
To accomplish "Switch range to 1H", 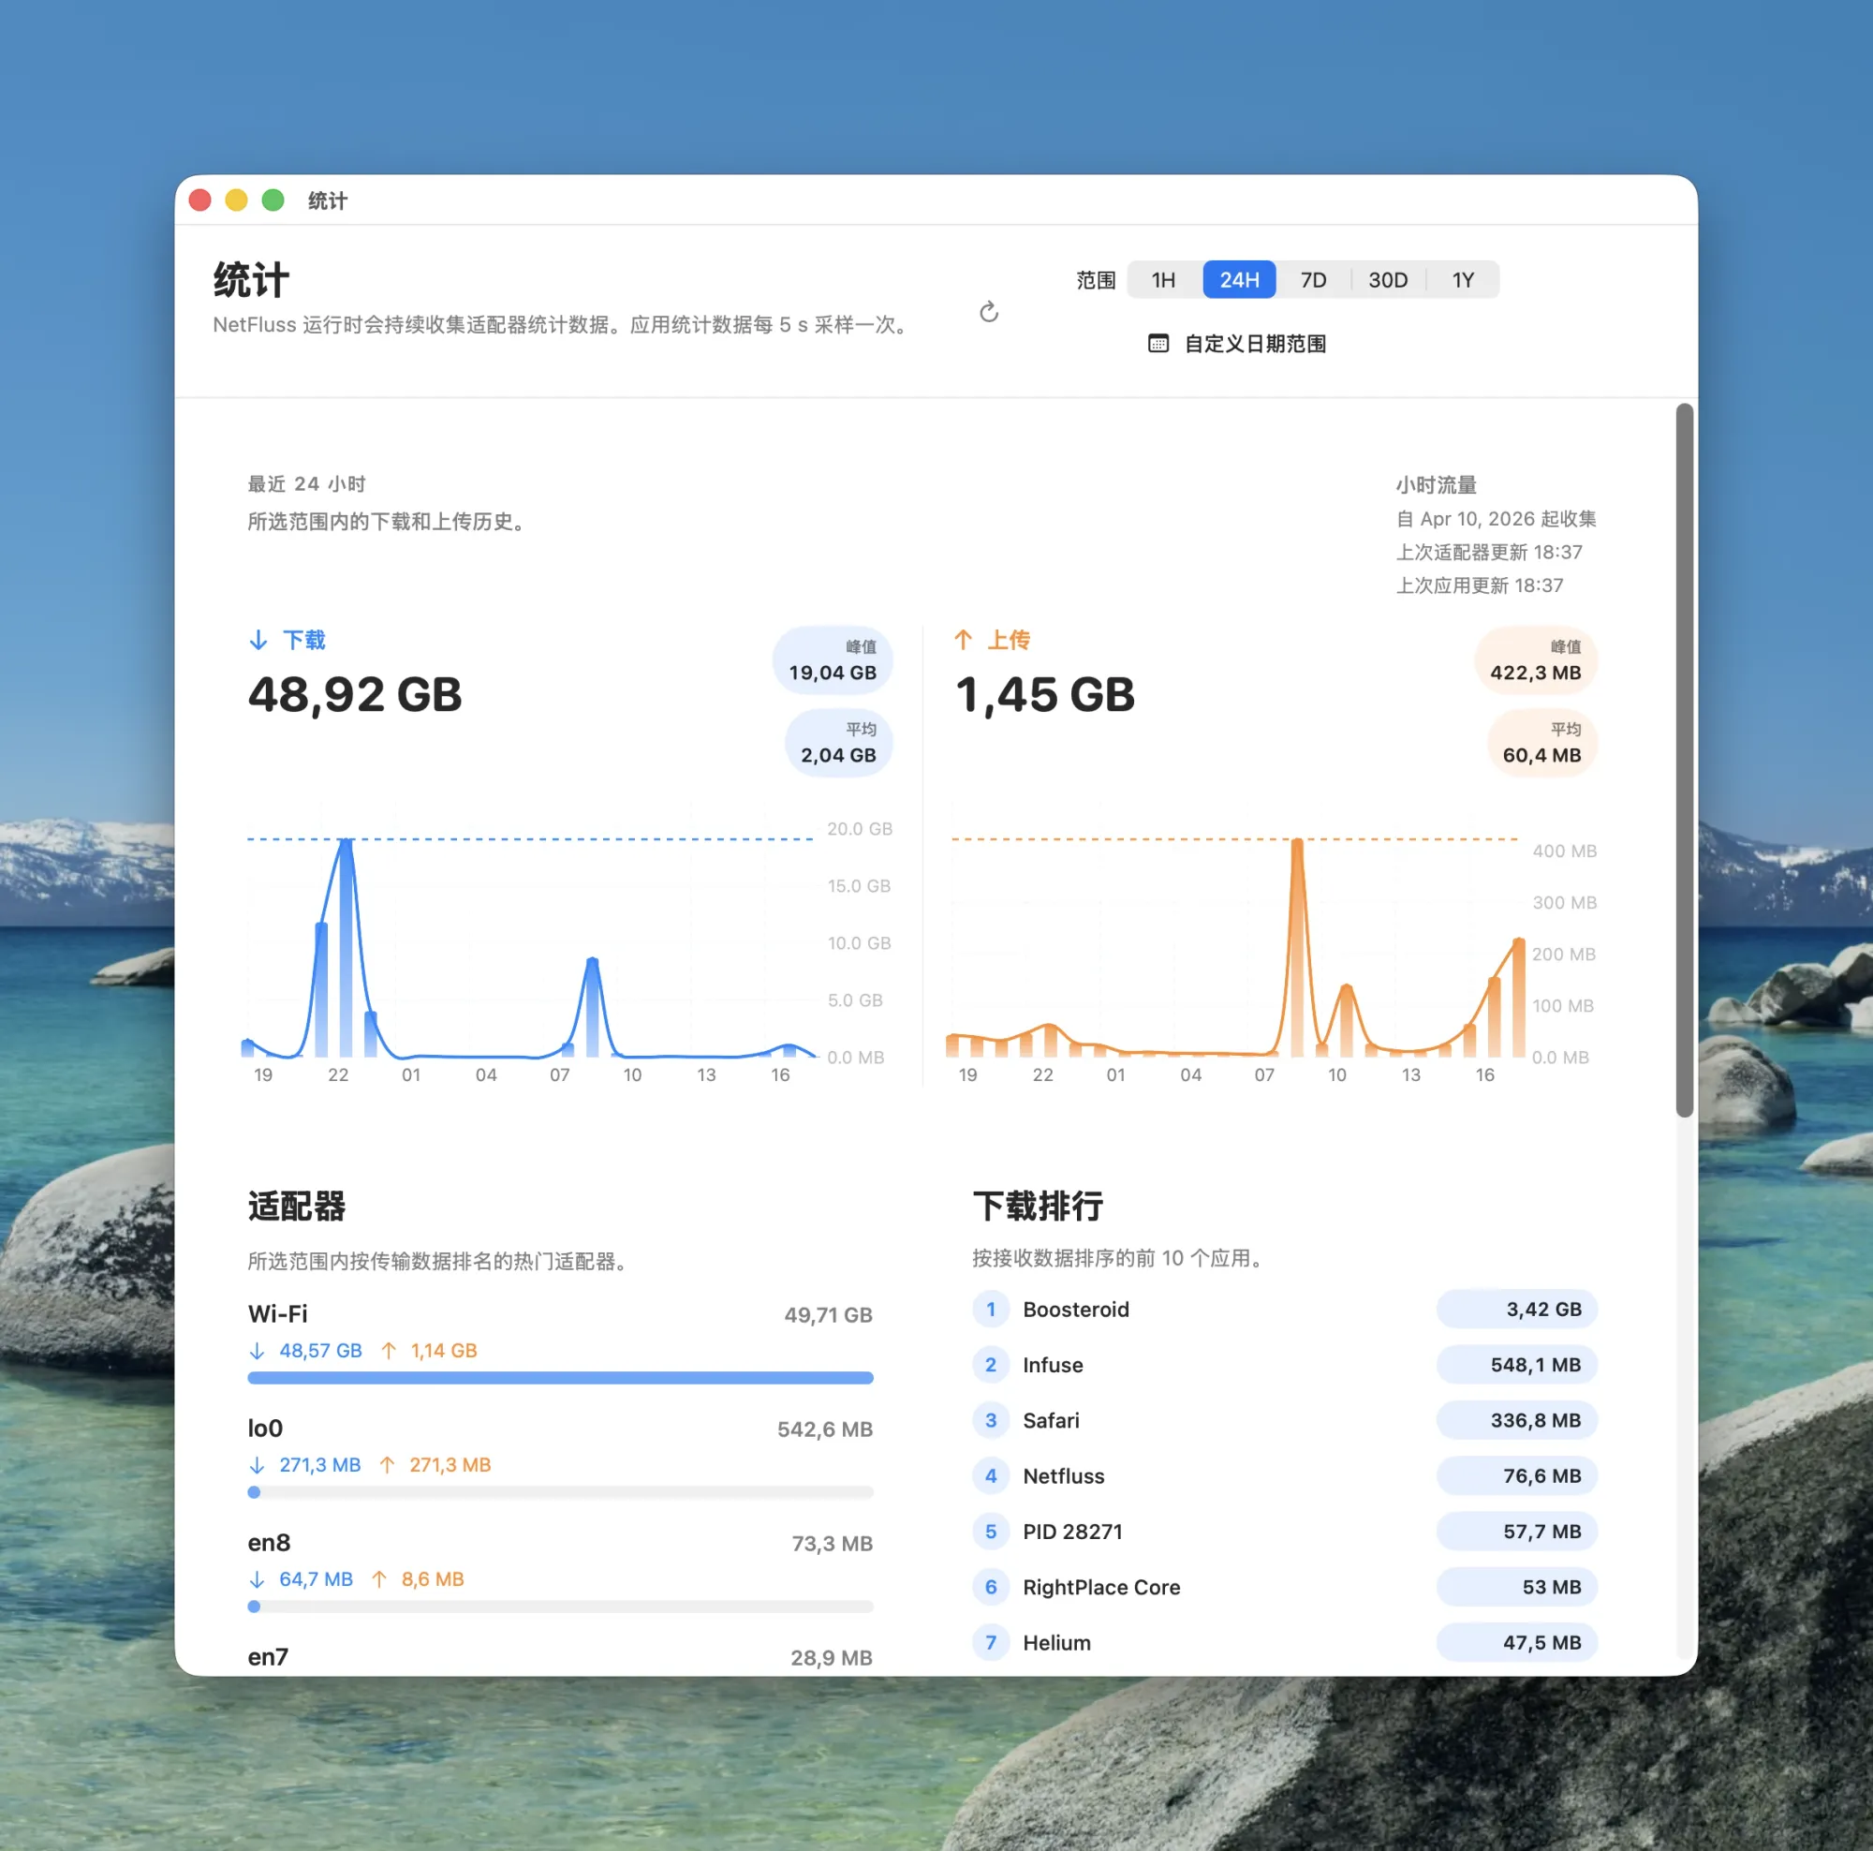I will point(1162,280).
